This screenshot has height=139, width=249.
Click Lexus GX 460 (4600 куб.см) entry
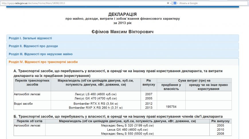click(x=127, y=130)
